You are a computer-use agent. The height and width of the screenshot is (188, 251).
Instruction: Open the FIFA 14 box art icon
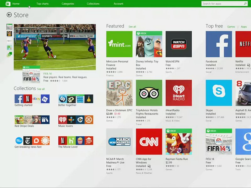(x=31, y=74)
